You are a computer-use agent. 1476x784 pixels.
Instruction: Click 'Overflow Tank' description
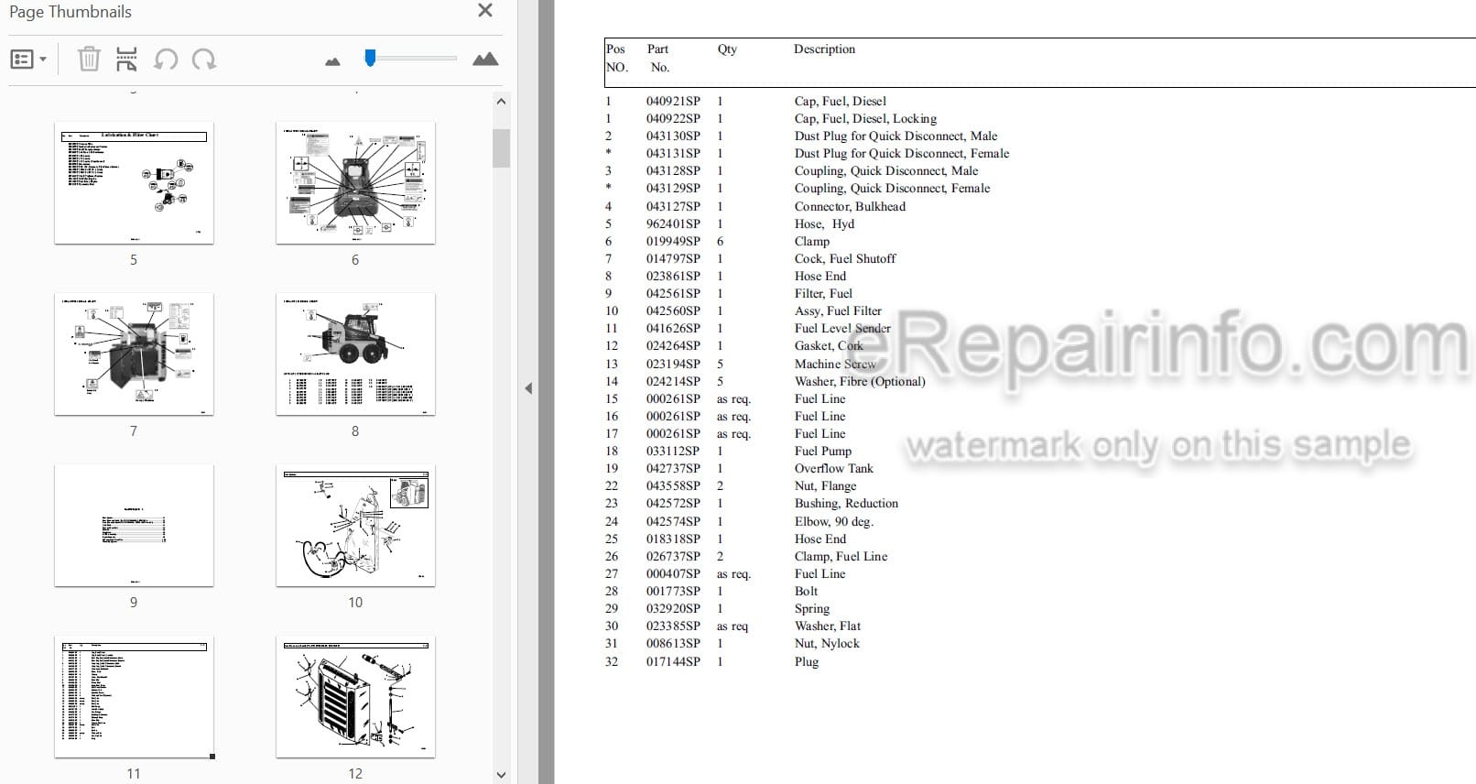pyautogui.click(x=833, y=469)
